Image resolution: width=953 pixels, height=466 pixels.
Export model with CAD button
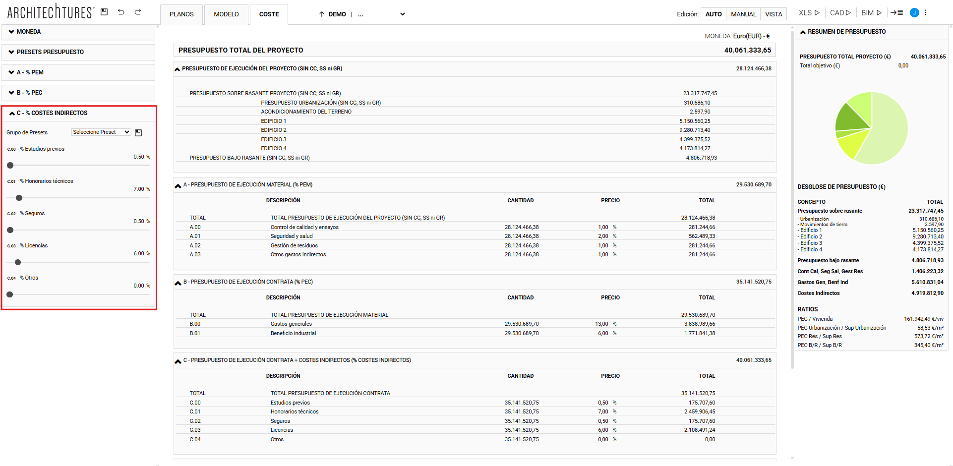840,13
